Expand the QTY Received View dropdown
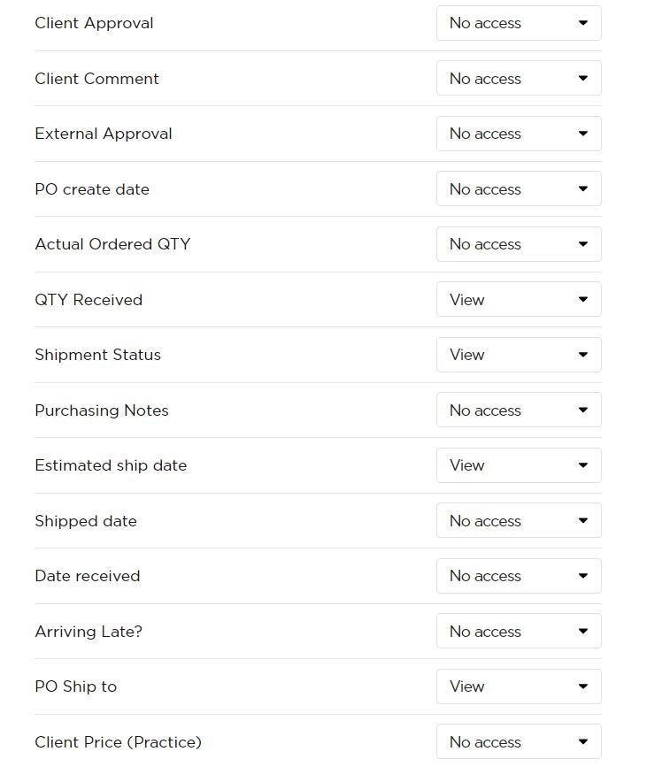This screenshot has height=767, width=662. (x=519, y=299)
